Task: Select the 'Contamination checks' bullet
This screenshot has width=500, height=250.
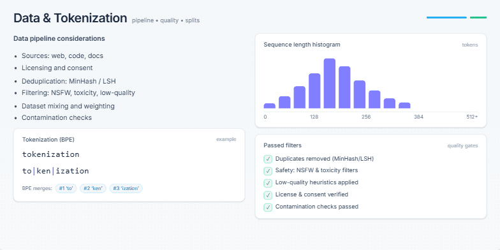Action: pyautogui.click(x=57, y=117)
